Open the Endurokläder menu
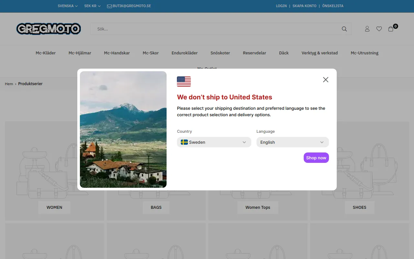 coord(185,53)
